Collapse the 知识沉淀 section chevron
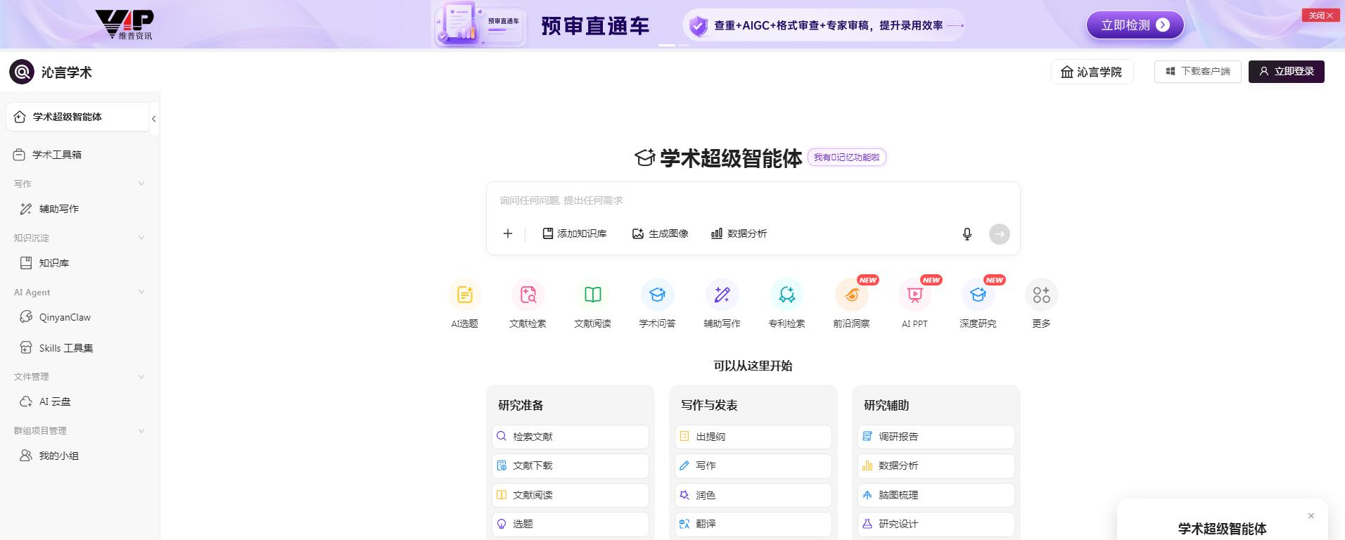Viewport: 1345px width, 540px height. tap(141, 238)
